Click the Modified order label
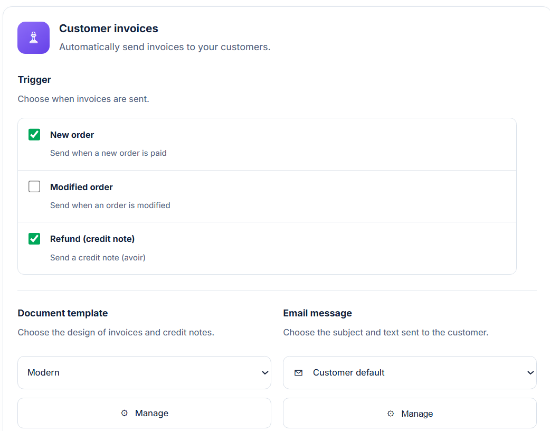Image resolution: width=550 pixels, height=431 pixels. pyautogui.click(x=81, y=187)
